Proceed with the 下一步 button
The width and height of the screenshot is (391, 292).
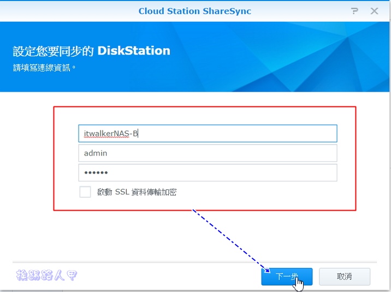tap(287, 277)
